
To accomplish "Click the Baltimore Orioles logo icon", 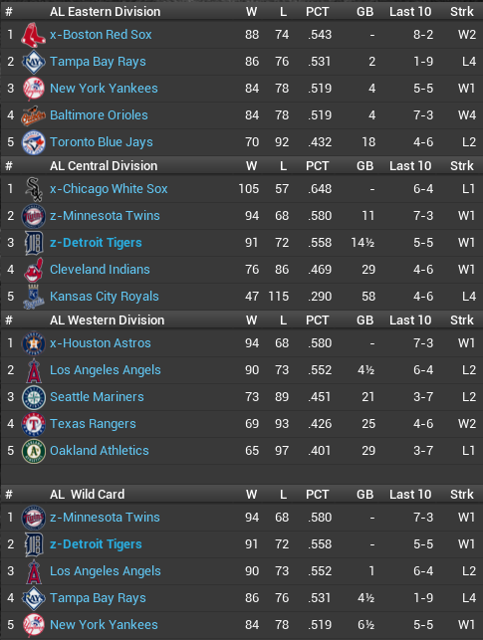I will [34, 115].
